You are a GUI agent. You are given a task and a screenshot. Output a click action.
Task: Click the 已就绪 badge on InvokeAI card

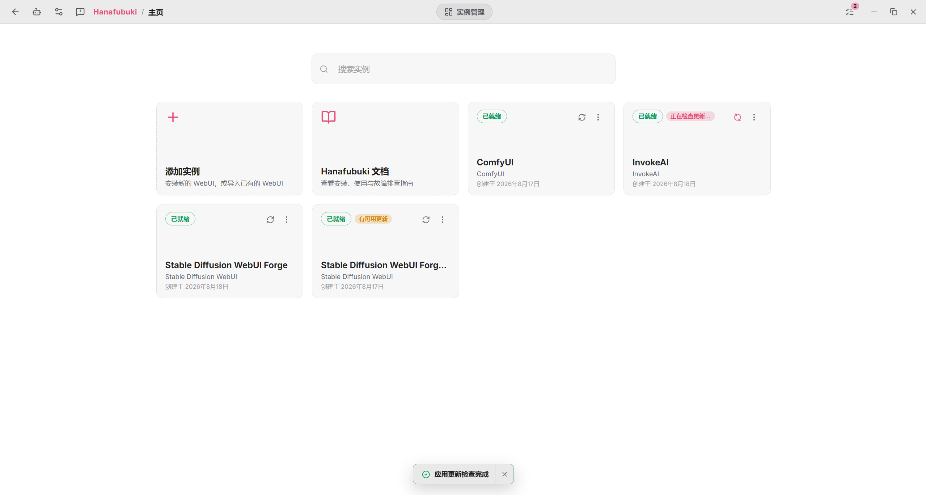pos(647,117)
